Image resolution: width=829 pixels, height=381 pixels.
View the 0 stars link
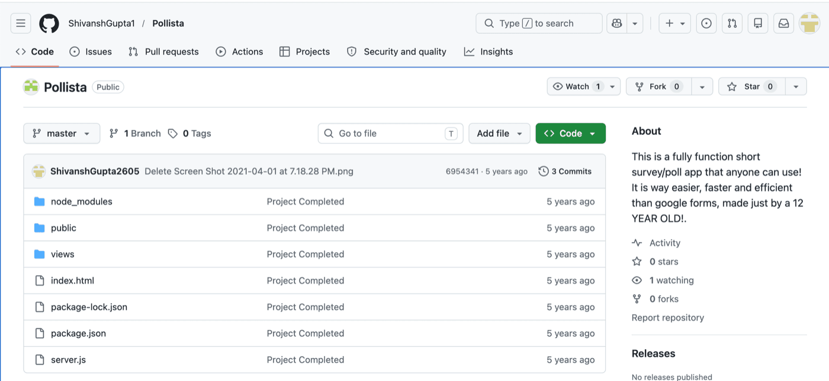coord(655,261)
